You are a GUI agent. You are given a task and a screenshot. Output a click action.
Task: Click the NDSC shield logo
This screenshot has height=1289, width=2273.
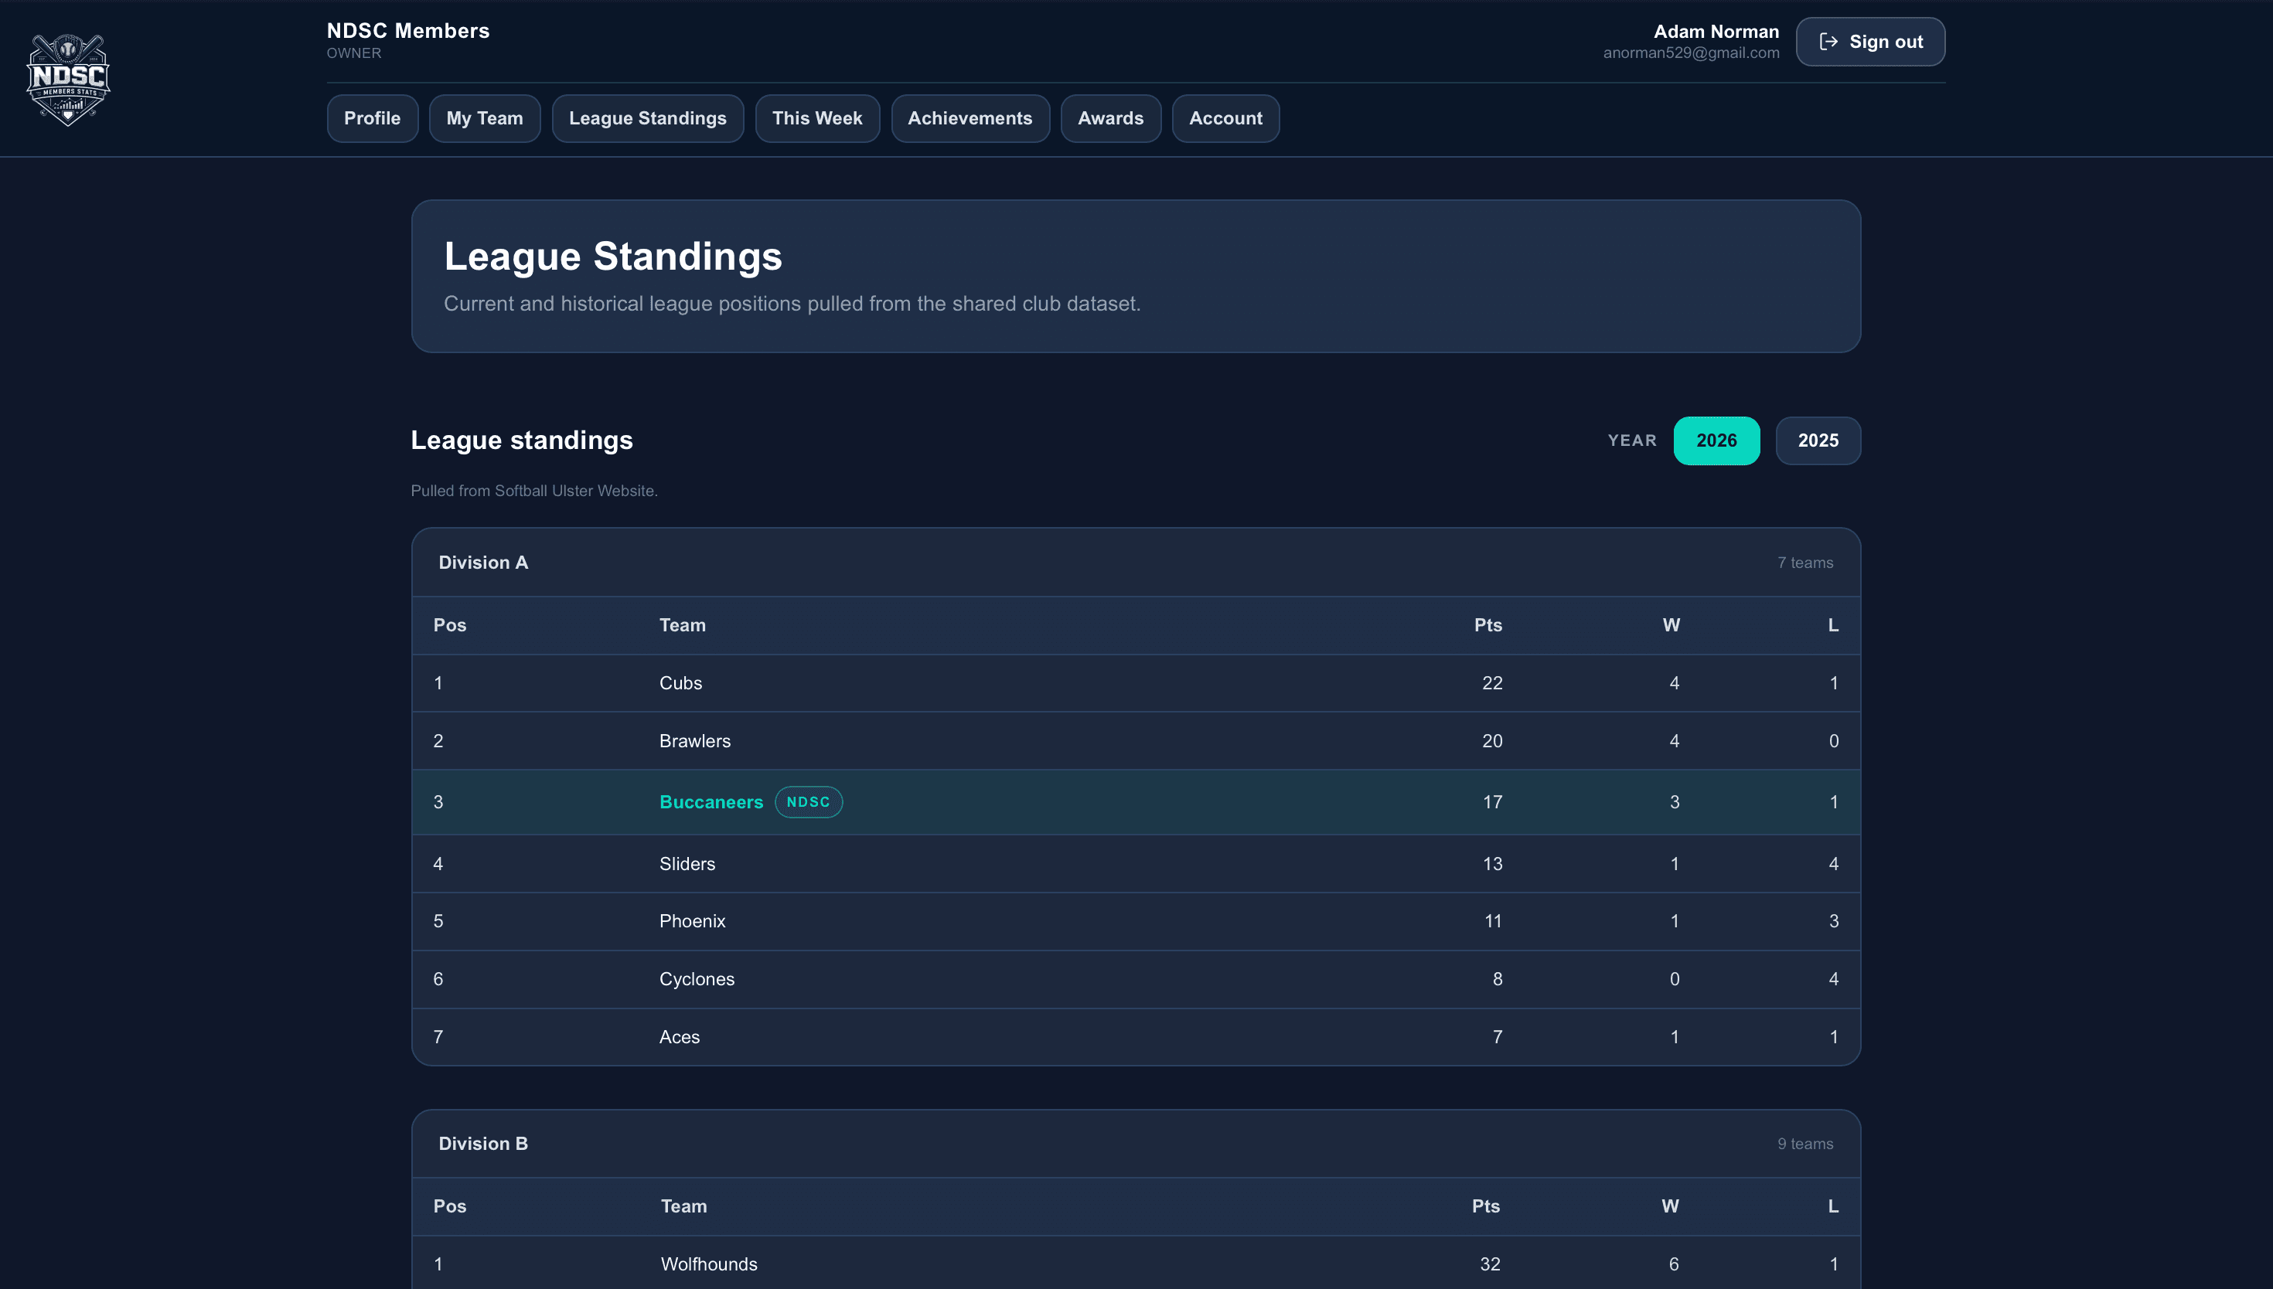click(68, 79)
